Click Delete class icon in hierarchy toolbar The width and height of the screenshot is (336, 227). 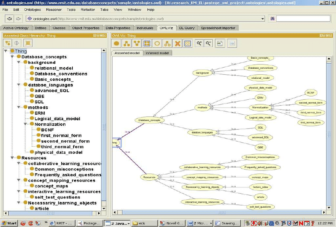coord(28,43)
